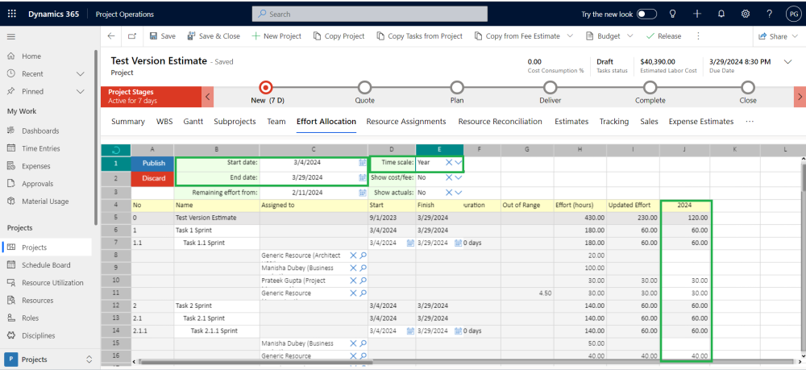Expand the Show actuals dropdown
This screenshot has width=806, height=370.
click(459, 193)
